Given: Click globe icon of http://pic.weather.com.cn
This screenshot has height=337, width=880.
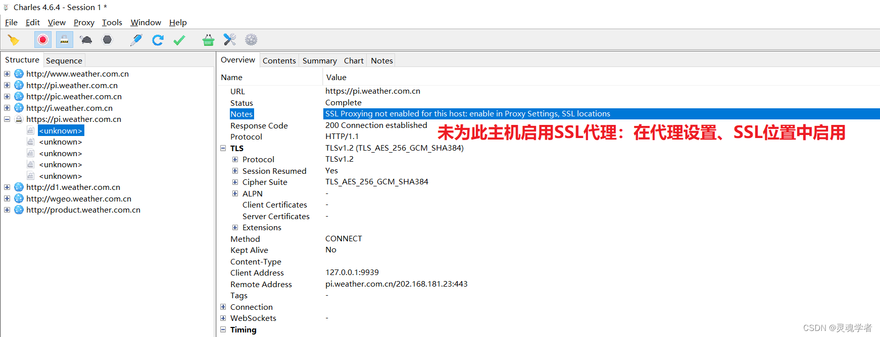Looking at the screenshot, I should (19, 96).
